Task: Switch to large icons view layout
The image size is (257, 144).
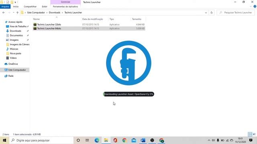Action: pos(254,134)
